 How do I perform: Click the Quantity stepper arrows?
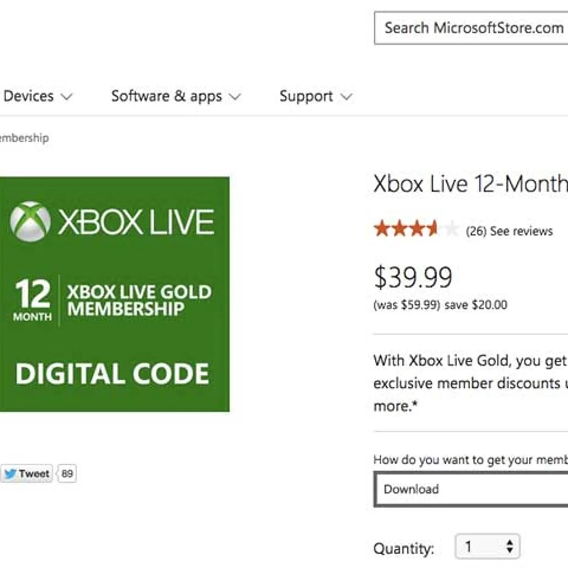point(509,546)
